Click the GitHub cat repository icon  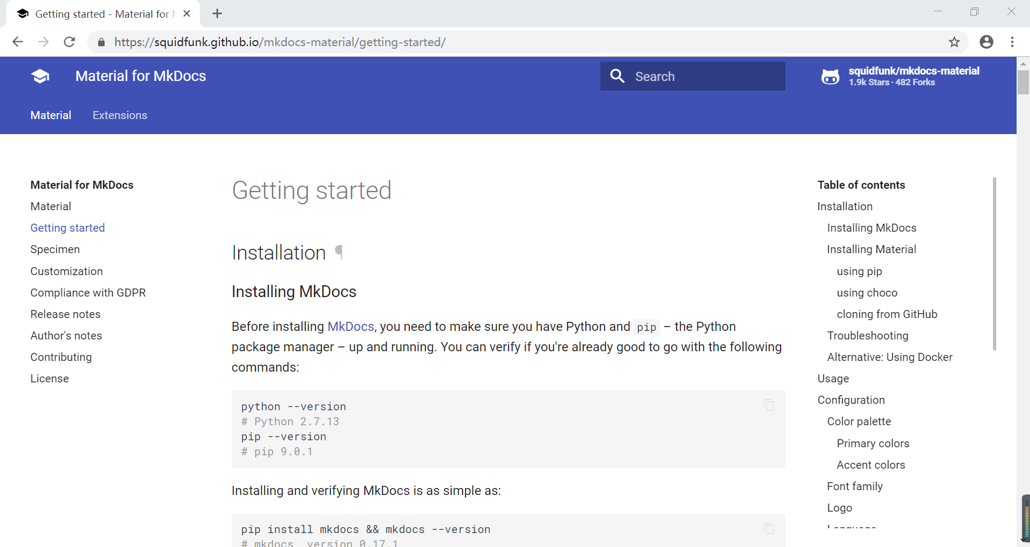[x=830, y=77]
